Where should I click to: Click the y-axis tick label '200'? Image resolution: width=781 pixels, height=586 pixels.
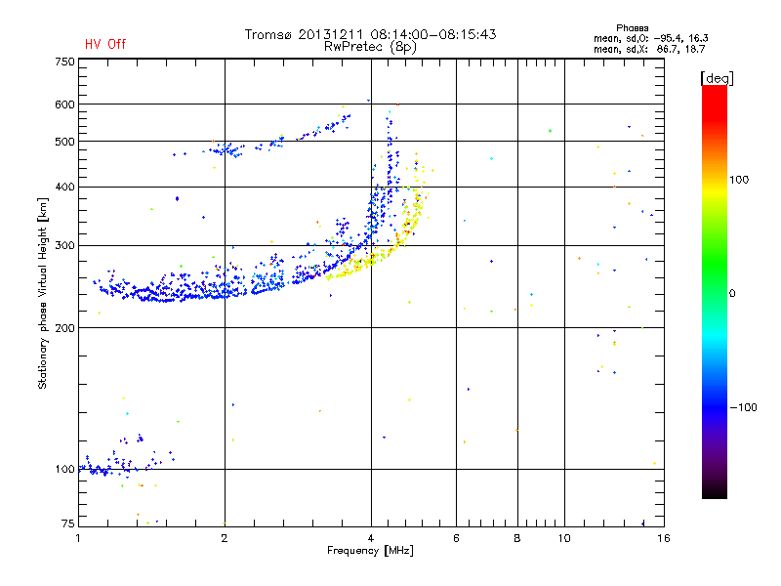65,328
